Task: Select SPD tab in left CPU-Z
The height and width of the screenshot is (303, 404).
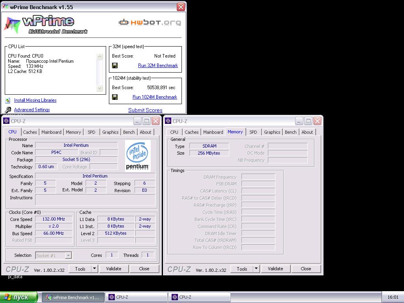Action: (92, 132)
